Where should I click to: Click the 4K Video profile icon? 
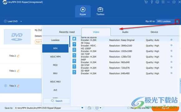coord(74,44)
